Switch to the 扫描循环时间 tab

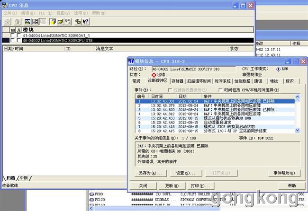199,81
